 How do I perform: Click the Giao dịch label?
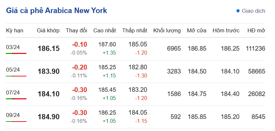pyautogui.click(x=253, y=11)
